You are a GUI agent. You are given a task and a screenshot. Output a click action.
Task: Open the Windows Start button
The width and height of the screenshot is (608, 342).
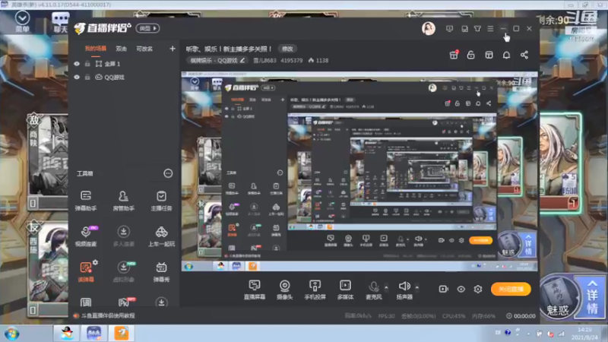11,334
